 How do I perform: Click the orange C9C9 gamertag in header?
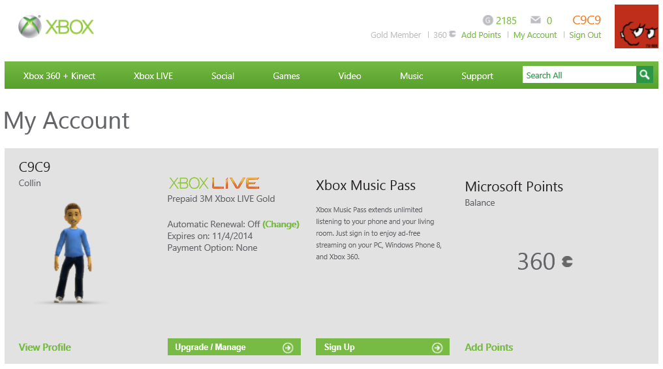pos(587,20)
